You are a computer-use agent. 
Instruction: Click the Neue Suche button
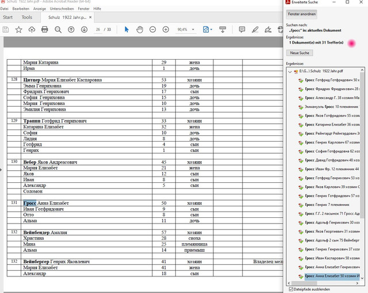coord(300,53)
